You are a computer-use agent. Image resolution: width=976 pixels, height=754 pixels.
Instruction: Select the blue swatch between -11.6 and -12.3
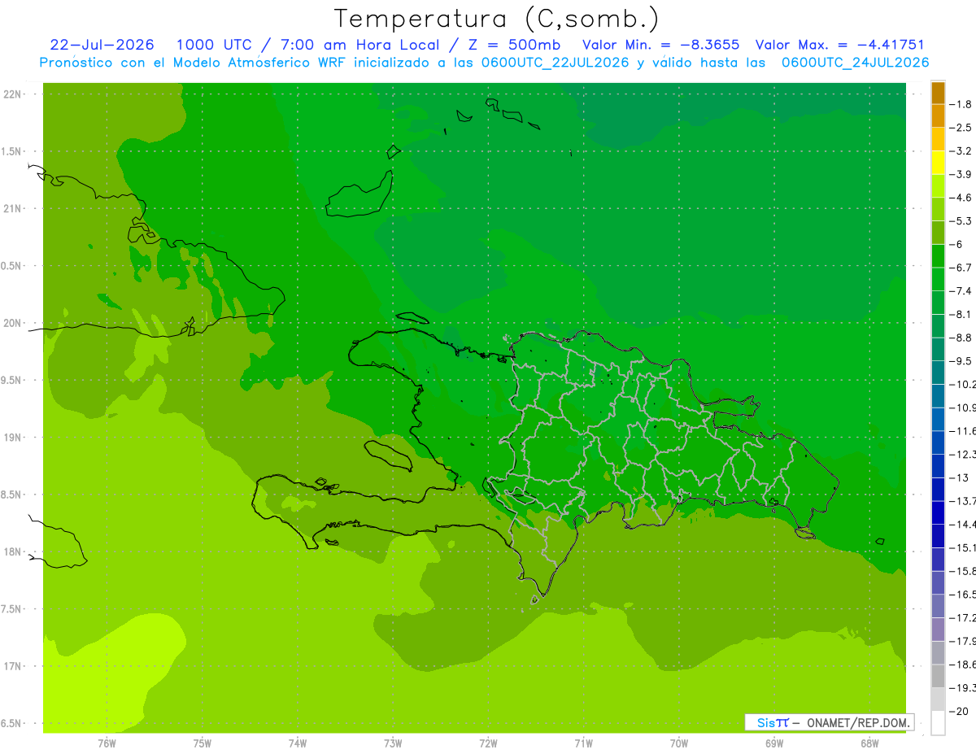click(938, 442)
